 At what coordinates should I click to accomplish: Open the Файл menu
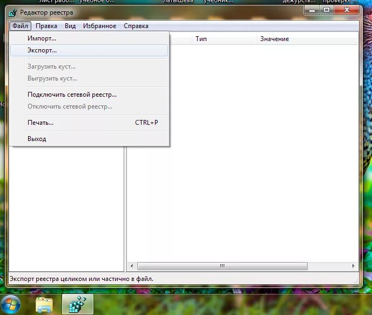point(20,25)
